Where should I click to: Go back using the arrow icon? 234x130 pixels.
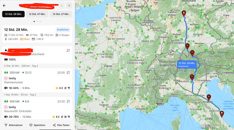[x=4, y=5]
